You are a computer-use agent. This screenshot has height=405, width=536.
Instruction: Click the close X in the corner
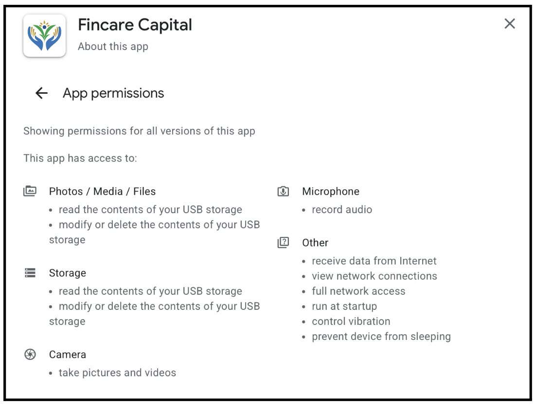[509, 23]
